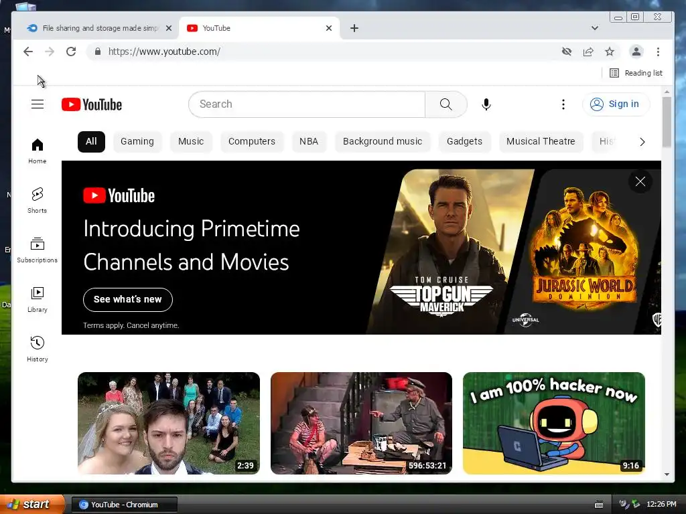Filter by the NBA chip
Image resolution: width=686 pixels, height=514 pixels.
[x=308, y=142]
